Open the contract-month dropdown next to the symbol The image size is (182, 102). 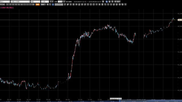pos(35,2)
